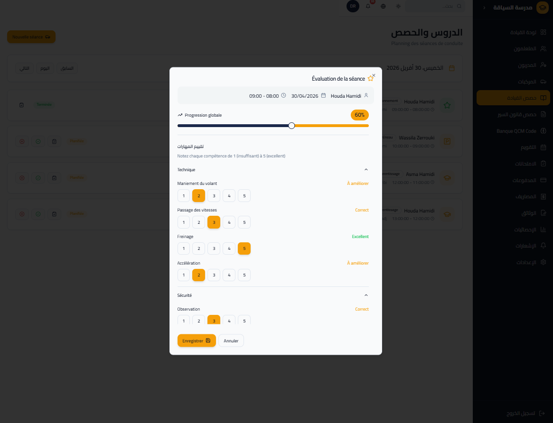Screen dimensions: 553x423
Task: Set Passage des vitesses rating to 5
Action: click(x=244, y=222)
